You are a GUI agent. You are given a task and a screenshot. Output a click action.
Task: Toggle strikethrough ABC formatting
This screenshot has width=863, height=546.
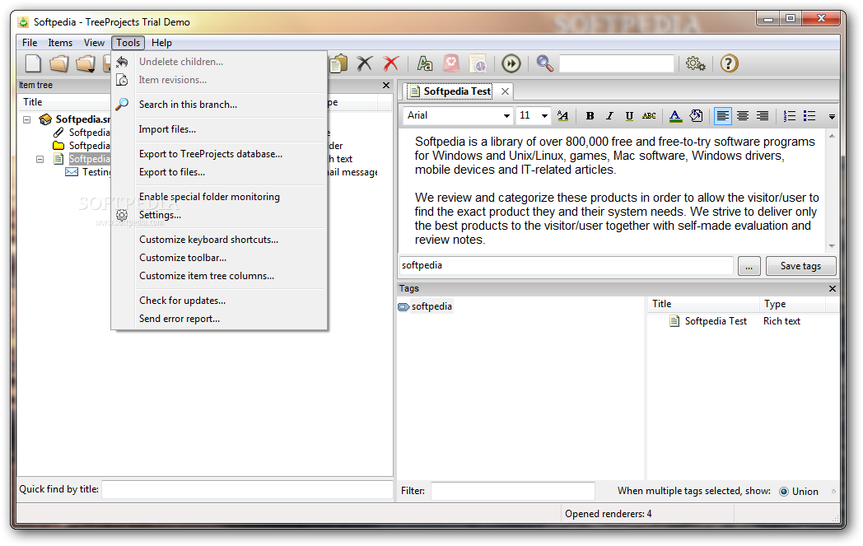tap(649, 115)
